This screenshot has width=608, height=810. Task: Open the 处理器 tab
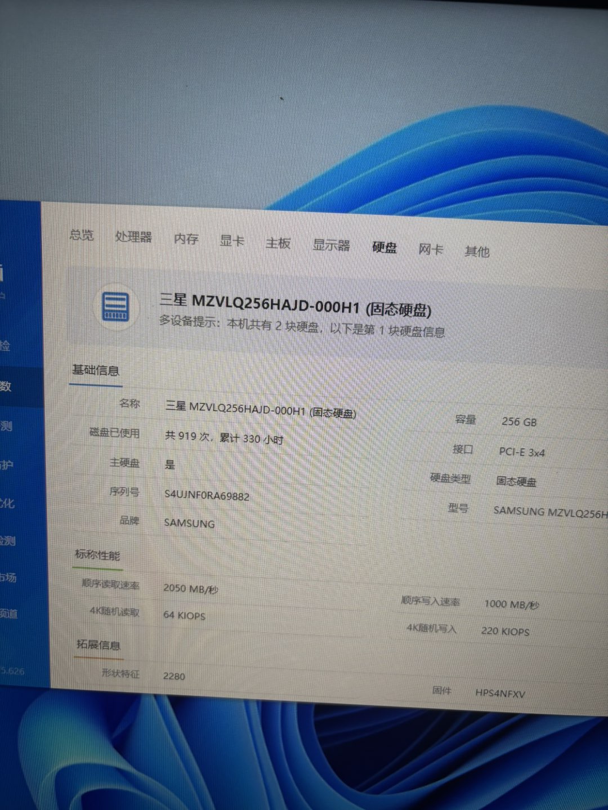(133, 237)
